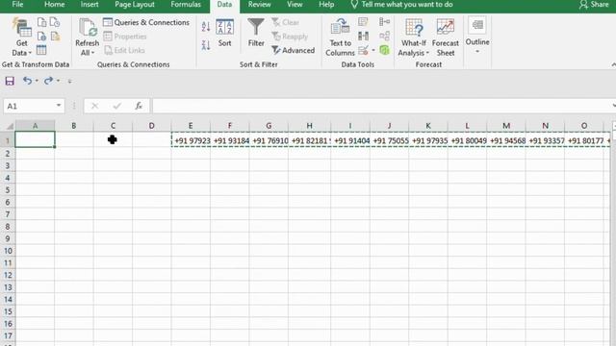The image size is (616, 346).
Task: Sort Z to A descending
Action: (206, 45)
